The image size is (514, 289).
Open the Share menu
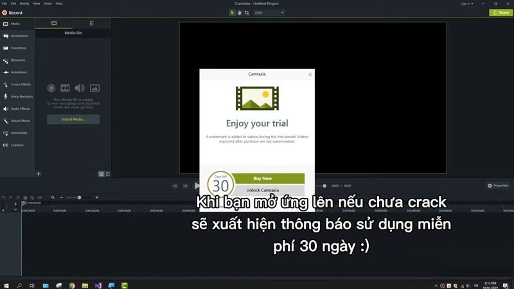coord(48,4)
